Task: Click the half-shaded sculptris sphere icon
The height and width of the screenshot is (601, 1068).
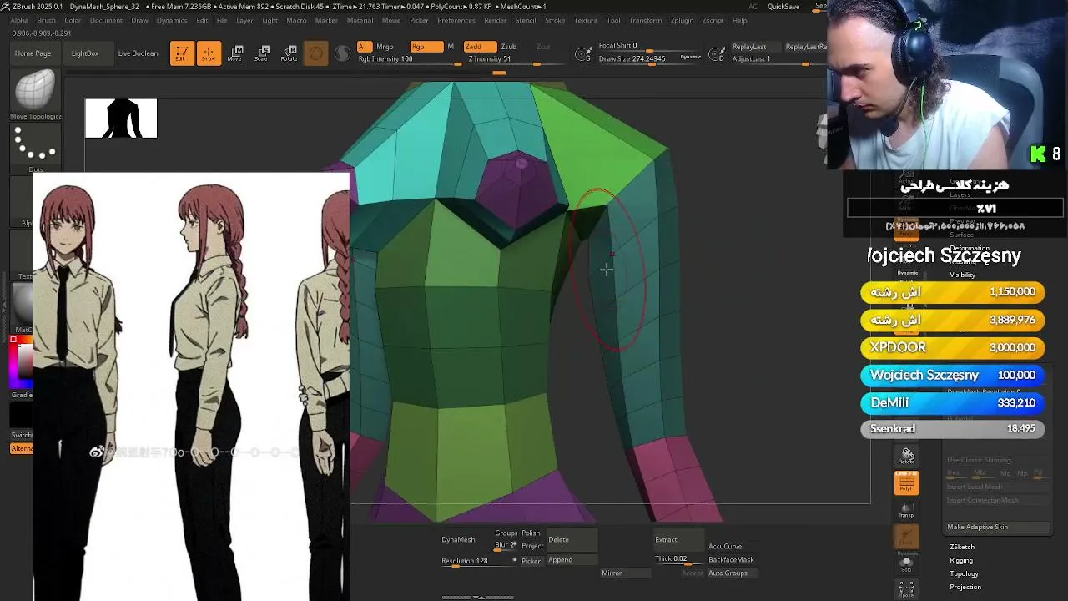Action: pyautogui.click(x=342, y=54)
